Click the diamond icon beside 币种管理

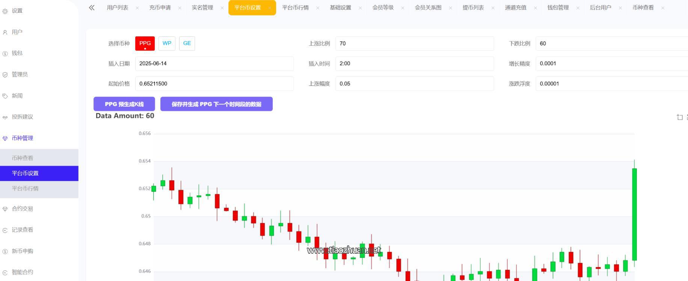coord(5,139)
